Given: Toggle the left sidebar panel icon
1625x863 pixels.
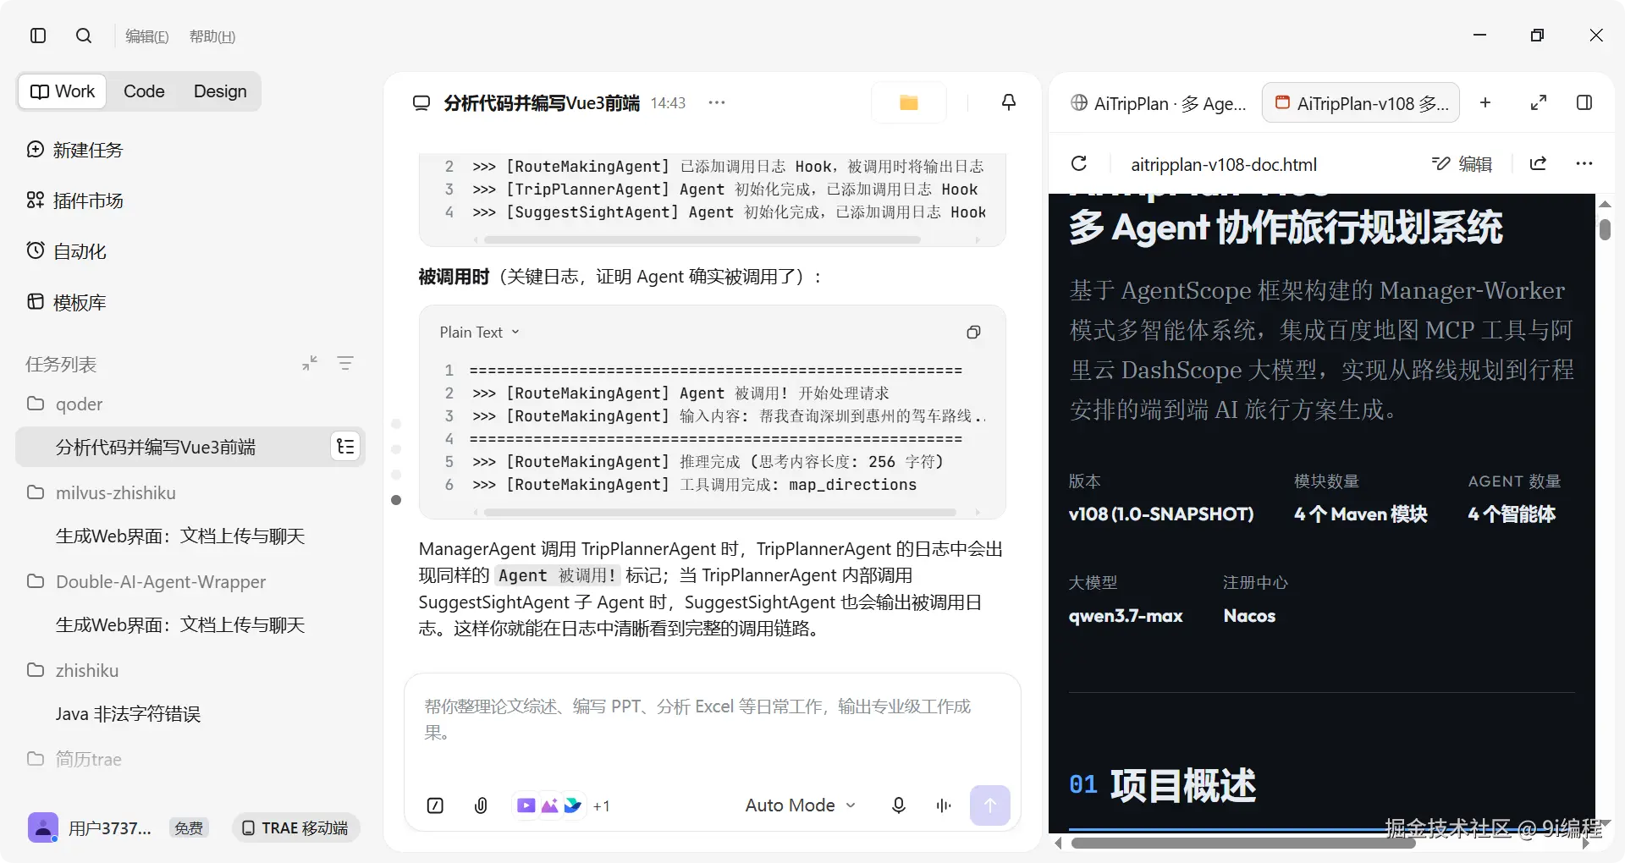Looking at the screenshot, I should click(x=38, y=36).
